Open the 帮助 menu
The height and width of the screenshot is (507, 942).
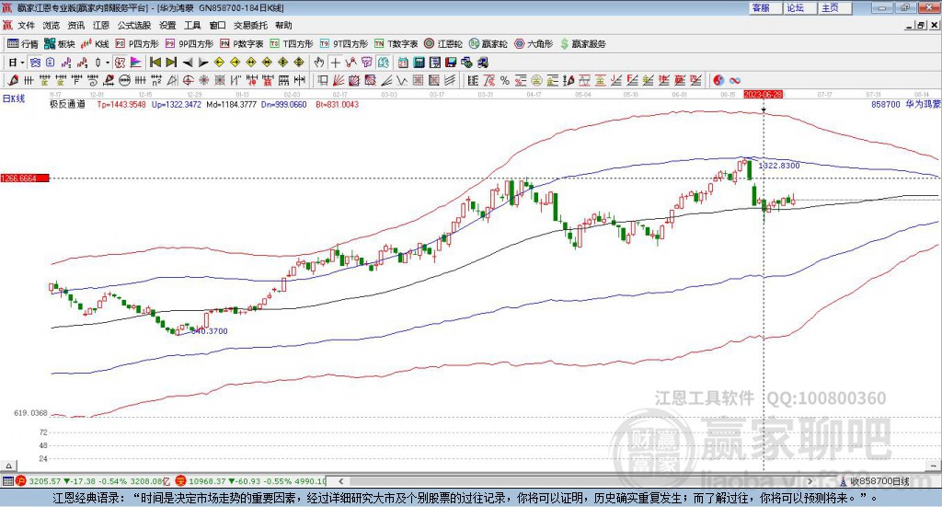[x=283, y=25]
